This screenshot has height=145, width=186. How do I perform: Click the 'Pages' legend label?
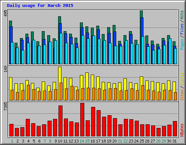pyautogui.click(x=182, y=44)
